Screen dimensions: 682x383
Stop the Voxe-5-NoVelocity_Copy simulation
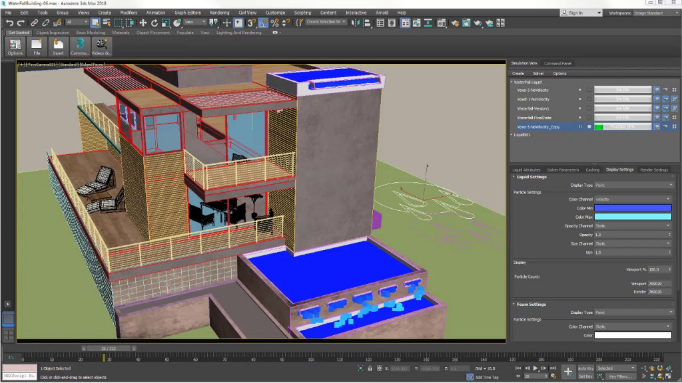(x=589, y=126)
